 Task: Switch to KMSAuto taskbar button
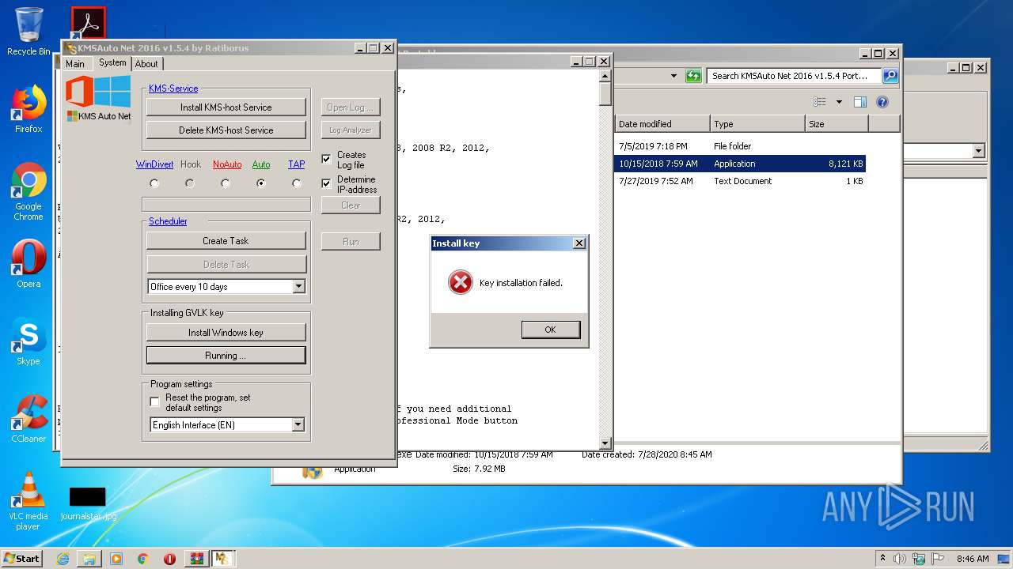[222, 559]
